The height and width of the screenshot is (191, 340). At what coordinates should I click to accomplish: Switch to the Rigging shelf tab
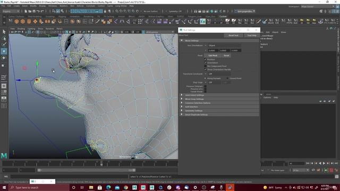tap(62, 16)
